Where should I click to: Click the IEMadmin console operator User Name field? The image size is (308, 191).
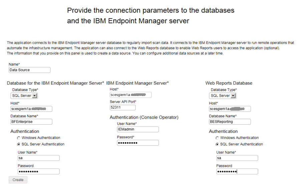point(137,129)
